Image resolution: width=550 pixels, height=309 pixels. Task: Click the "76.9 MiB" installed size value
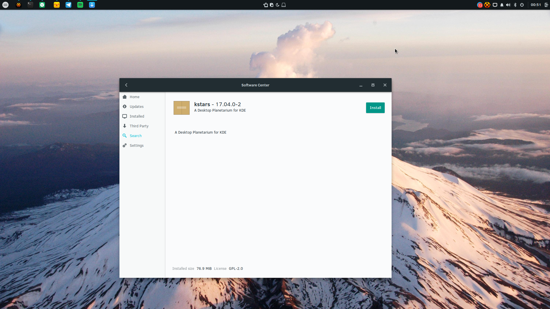[204, 269]
